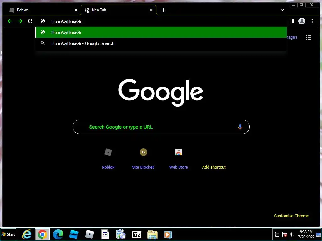The width and height of the screenshot is (322, 241).
Task: Go forward with the green forward arrow
Action: pyautogui.click(x=20, y=21)
